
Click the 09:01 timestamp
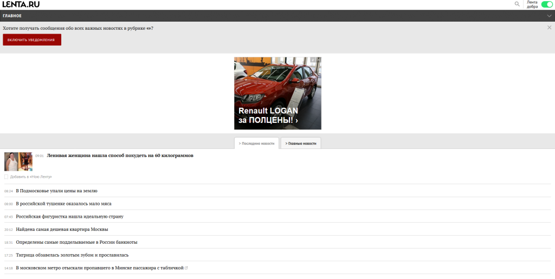tap(39, 156)
